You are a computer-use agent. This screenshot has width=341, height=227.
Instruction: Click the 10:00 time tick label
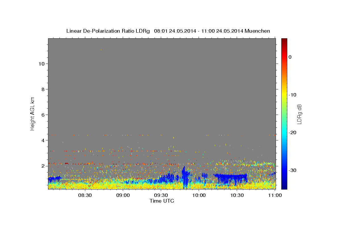point(199,195)
